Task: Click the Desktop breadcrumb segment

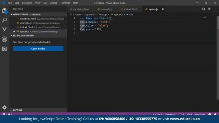Action: pos(102,14)
